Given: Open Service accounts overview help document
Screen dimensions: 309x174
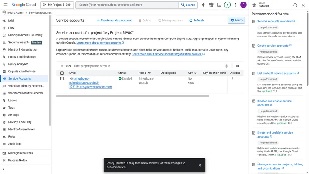Looking at the screenshot, I should click(x=276, y=21).
